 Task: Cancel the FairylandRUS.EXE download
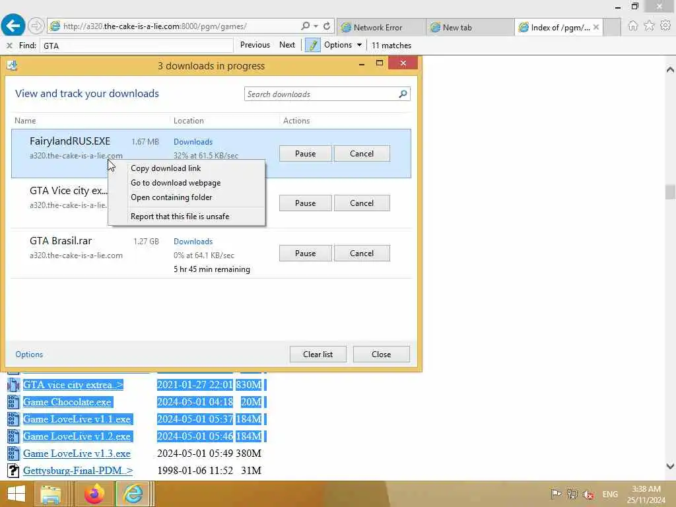(362, 153)
